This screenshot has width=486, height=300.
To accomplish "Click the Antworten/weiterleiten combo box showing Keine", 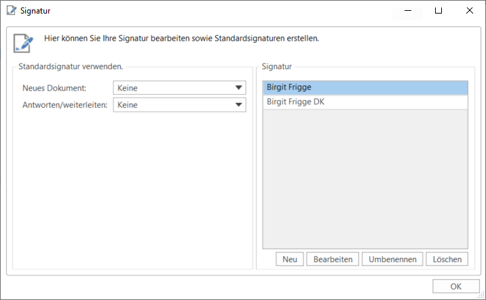I will pyautogui.click(x=173, y=105).
